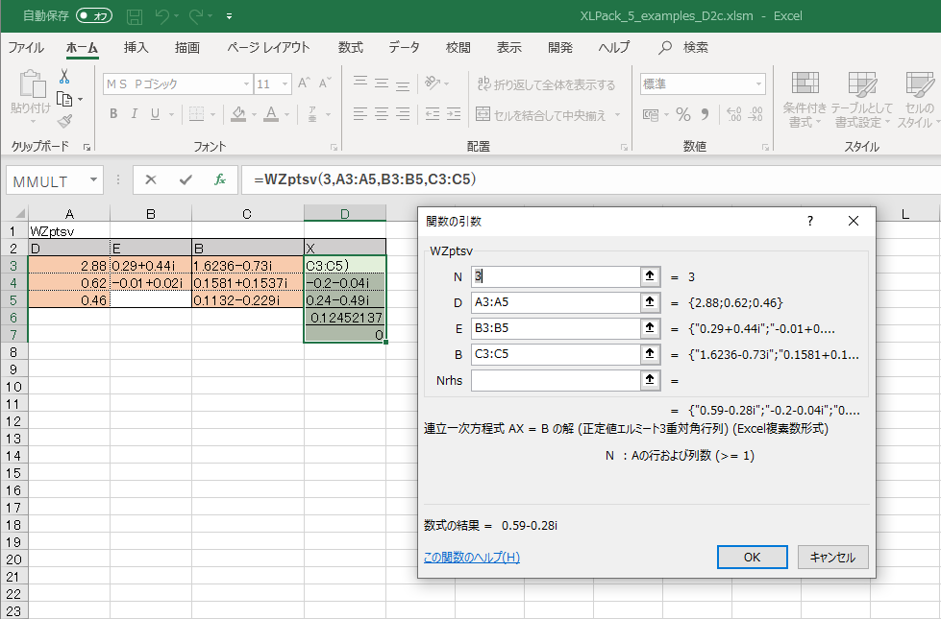Screen dimensions: 941x619
Task: Toggle bold formatting button
Action: (112, 114)
